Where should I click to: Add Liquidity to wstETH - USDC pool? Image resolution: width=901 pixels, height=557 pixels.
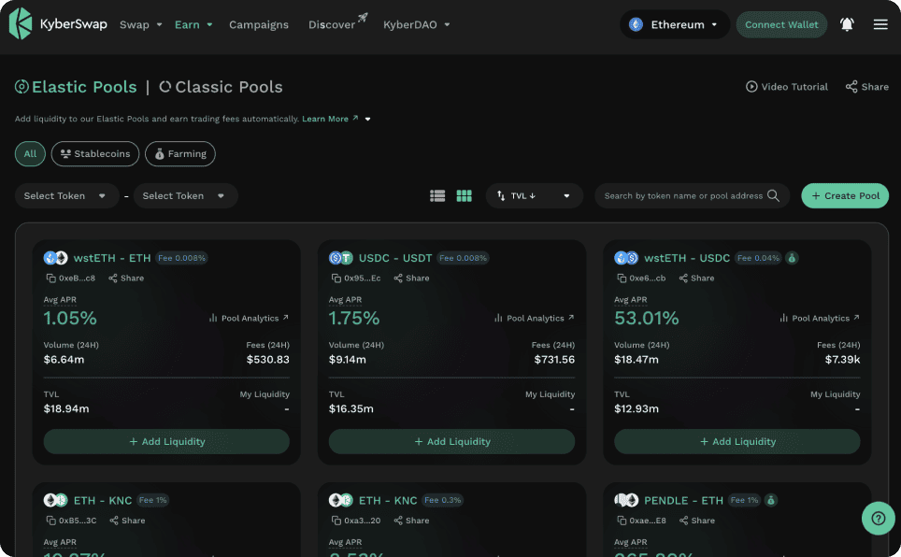coord(737,441)
